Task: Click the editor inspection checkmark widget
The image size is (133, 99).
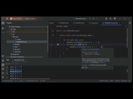Action: (x=126, y=26)
